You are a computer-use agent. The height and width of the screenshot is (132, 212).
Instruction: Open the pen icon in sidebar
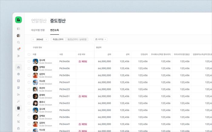(x=18, y=115)
